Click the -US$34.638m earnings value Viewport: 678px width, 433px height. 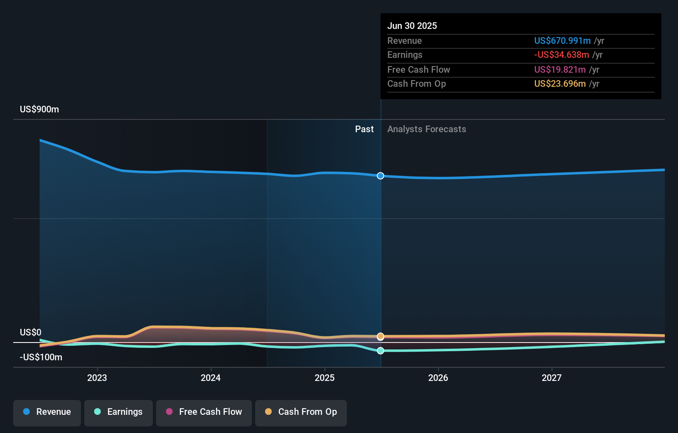point(562,55)
